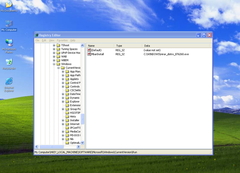Collapse the Windows registry key
This screenshot has height=173, width=240.
click(x=54, y=64)
